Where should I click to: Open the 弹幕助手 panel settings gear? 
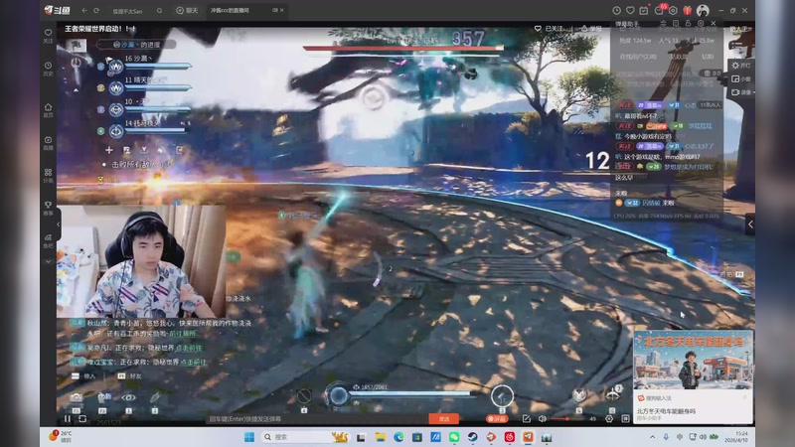coord(701,23)
